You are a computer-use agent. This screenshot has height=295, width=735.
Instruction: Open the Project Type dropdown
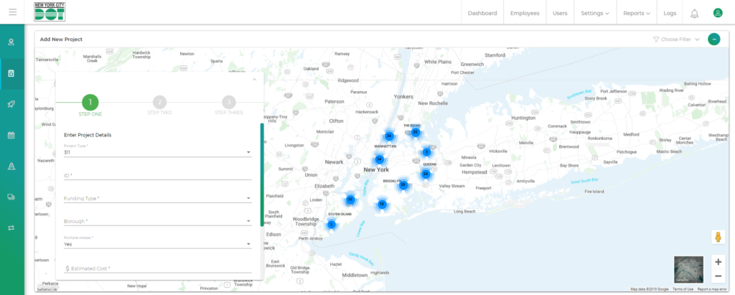coord(157,152)
